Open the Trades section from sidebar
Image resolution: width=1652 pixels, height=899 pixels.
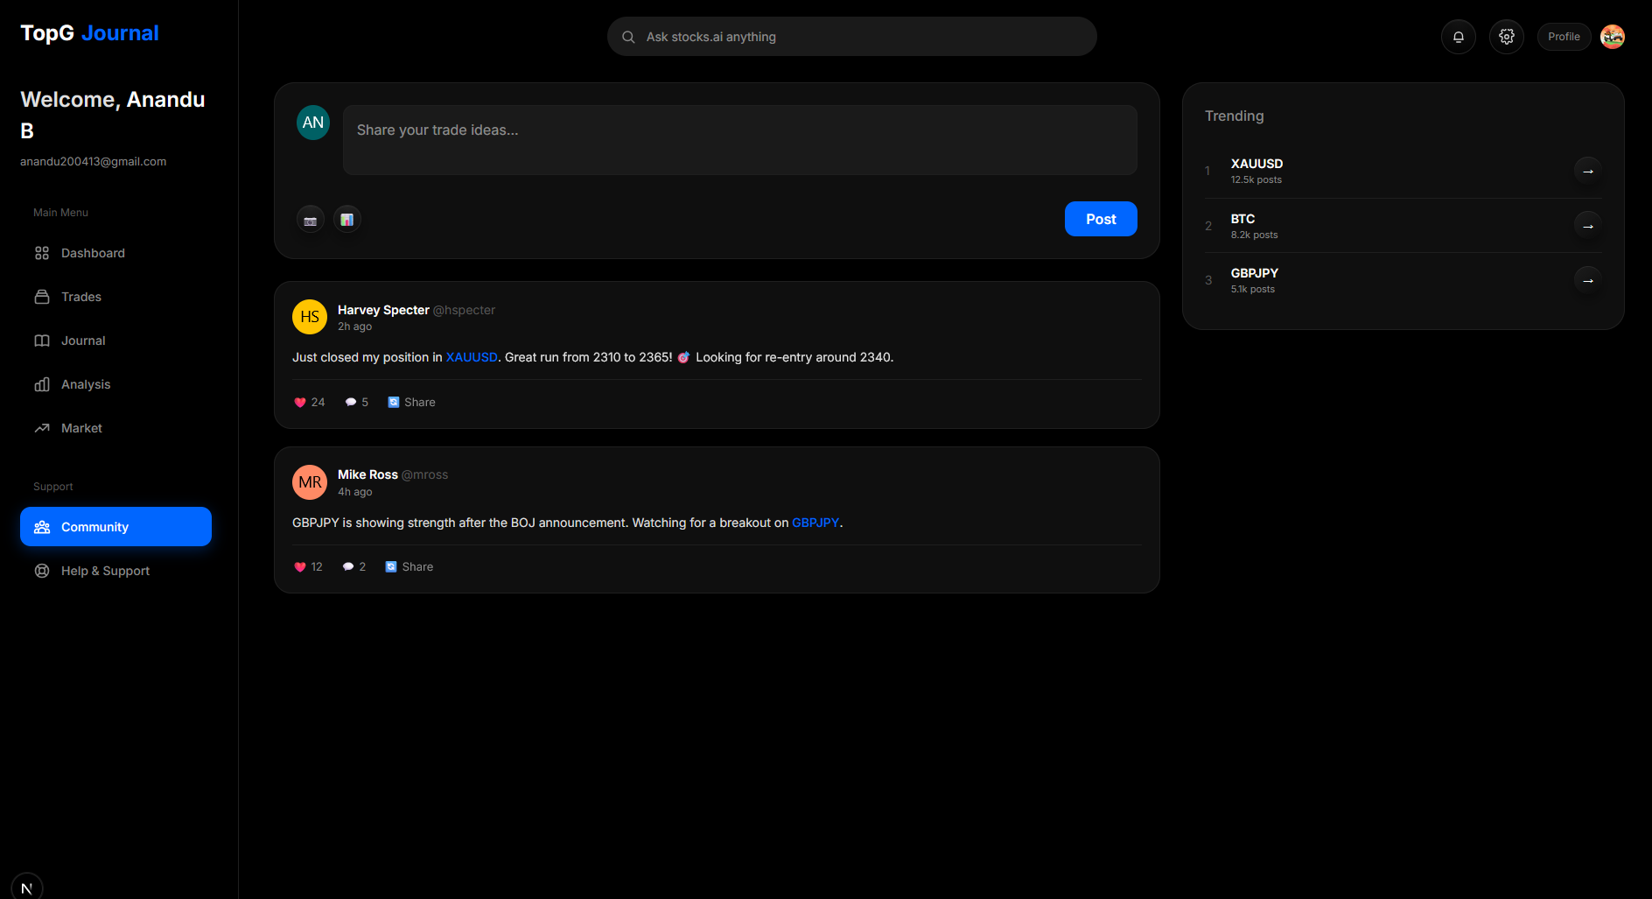point(43,297)
